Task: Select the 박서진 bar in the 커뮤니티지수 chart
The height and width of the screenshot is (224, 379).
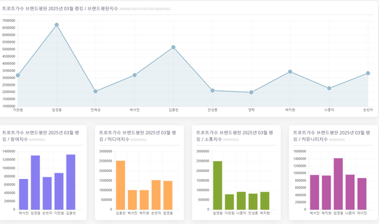Action: (x=315, y=192)
